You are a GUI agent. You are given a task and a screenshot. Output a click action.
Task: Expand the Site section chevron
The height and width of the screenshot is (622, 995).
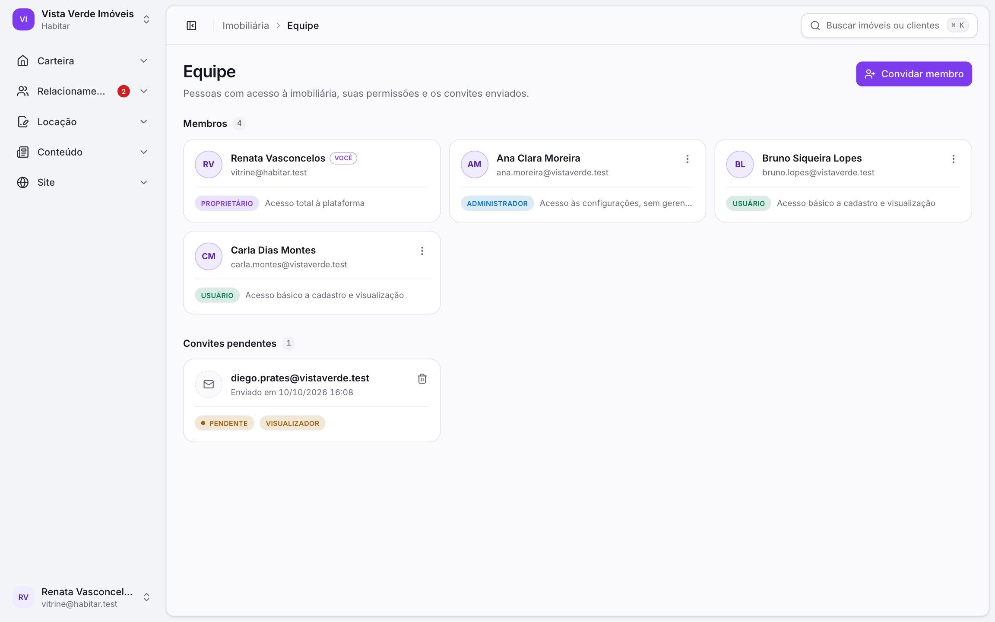pos(144,182)
